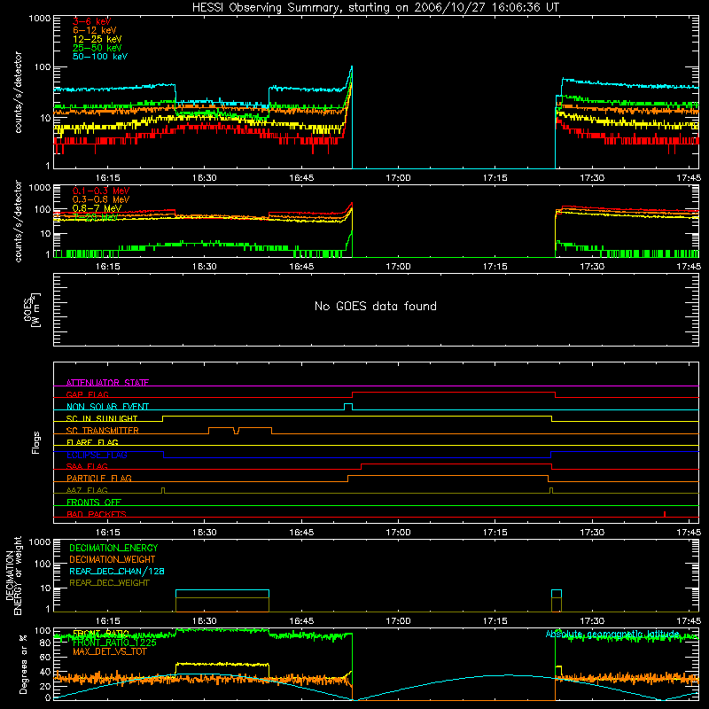Click the 16:15 tick label under the flags plot
The image size is (709, 709).
107,533
